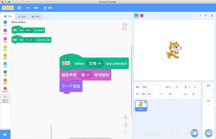Select the magenta 声音 Sound category

pyautogui.click(x=5, y=40)
